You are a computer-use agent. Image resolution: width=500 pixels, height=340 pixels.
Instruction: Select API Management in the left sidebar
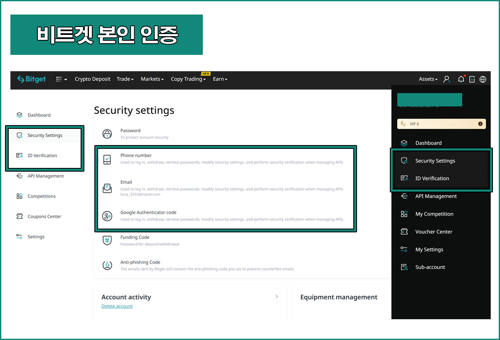(46, 176)
